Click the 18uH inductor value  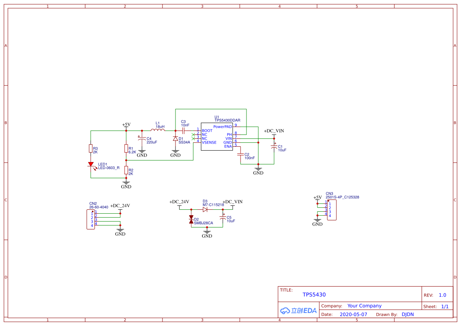pyautogui.click(x=160, y=127)
